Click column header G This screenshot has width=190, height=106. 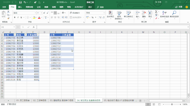pyautogui.click(x=79, y=32)
